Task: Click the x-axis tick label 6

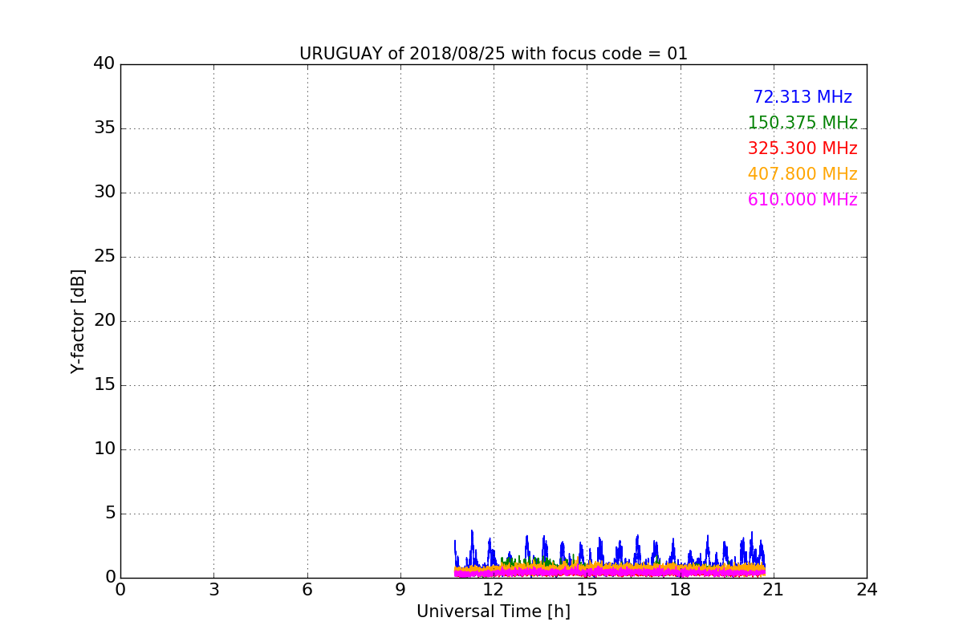Action: coord(307,590)
